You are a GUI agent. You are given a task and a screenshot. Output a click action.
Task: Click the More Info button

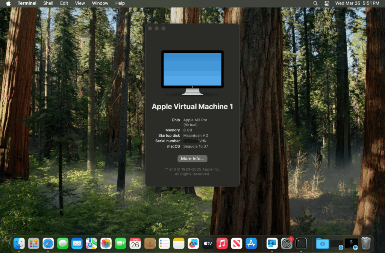[x=192, y=158]
